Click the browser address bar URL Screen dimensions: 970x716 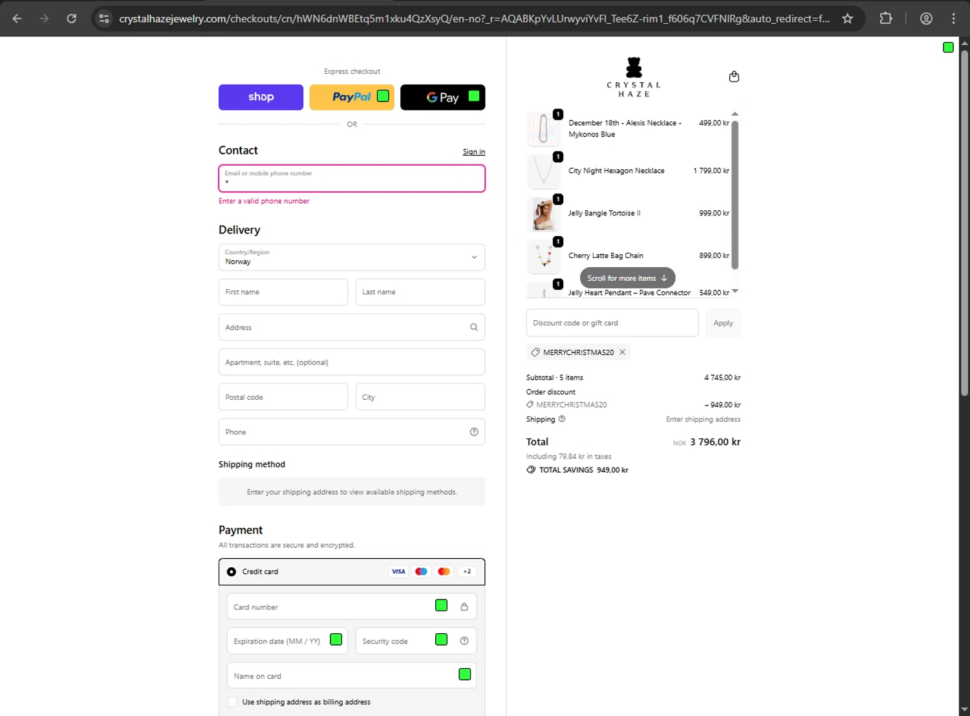pyautogui.click(x=474, y=19)
